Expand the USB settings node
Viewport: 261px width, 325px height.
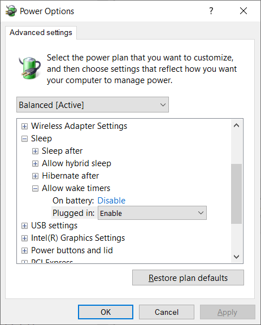[x=24, y=226]
